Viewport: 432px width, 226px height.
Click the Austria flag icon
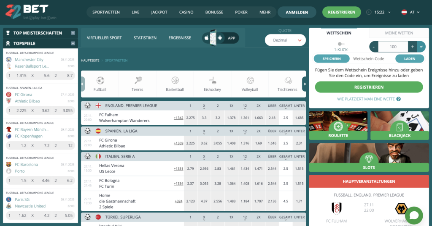coord(404,12)
